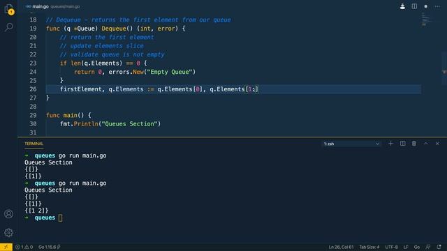Screen dimensions: 447x251
Task: Split the terminal panel
Action: coord(402,144)
